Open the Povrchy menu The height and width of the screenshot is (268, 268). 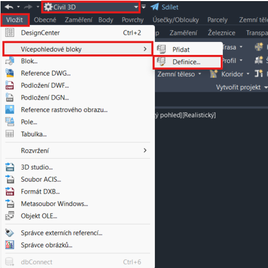pos(133,20)
